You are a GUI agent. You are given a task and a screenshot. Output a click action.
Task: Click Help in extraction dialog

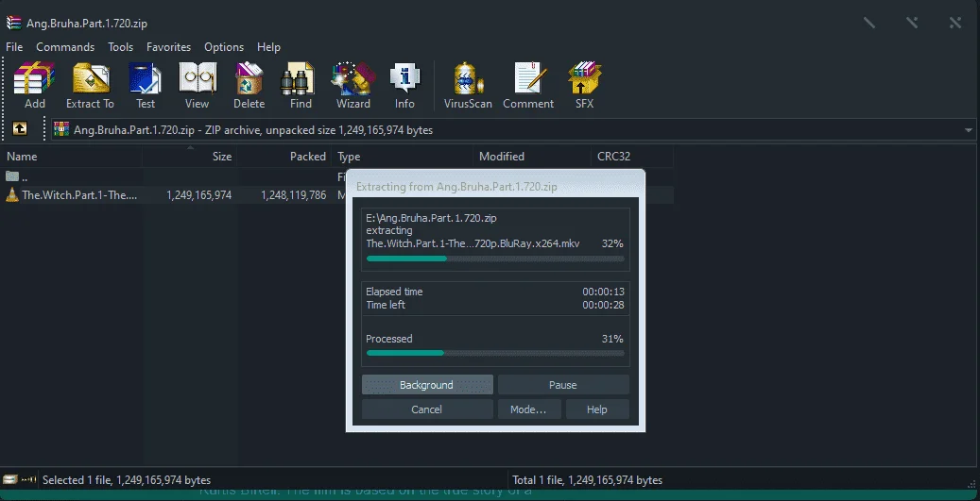coord(597,409)
